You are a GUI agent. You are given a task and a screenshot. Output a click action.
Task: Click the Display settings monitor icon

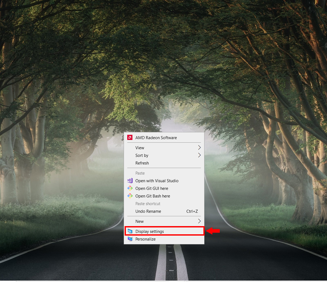click(130, 231)
